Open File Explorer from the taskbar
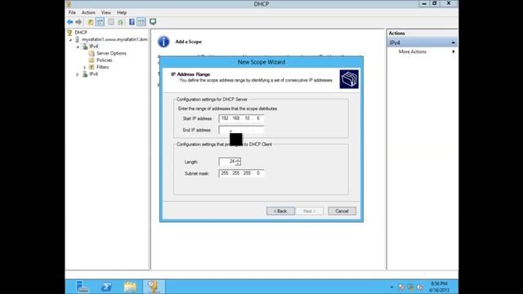The height and width of the screenshot is (294, 523). [x=130, y=287]
